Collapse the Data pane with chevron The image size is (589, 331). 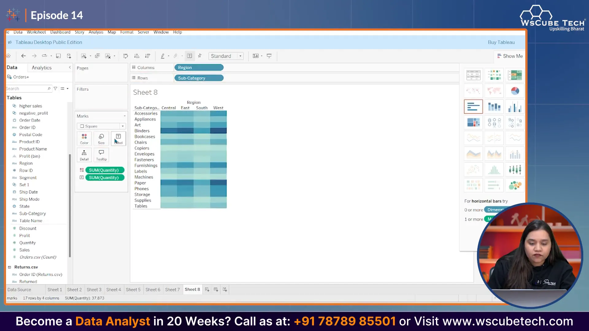[70, 67]
